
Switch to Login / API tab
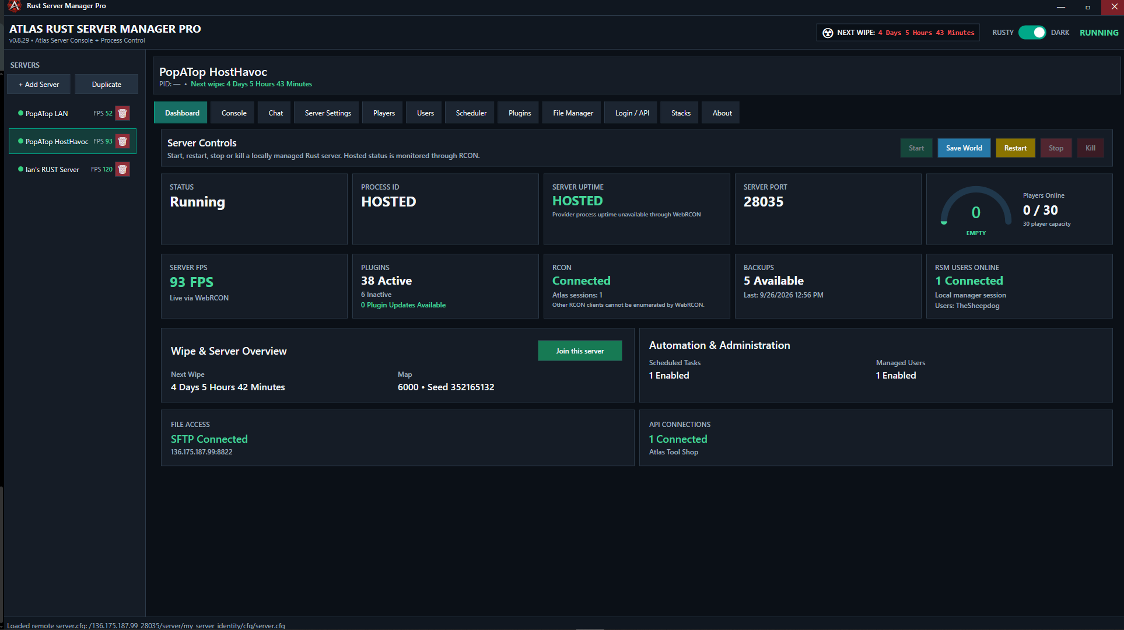[632, 113]
